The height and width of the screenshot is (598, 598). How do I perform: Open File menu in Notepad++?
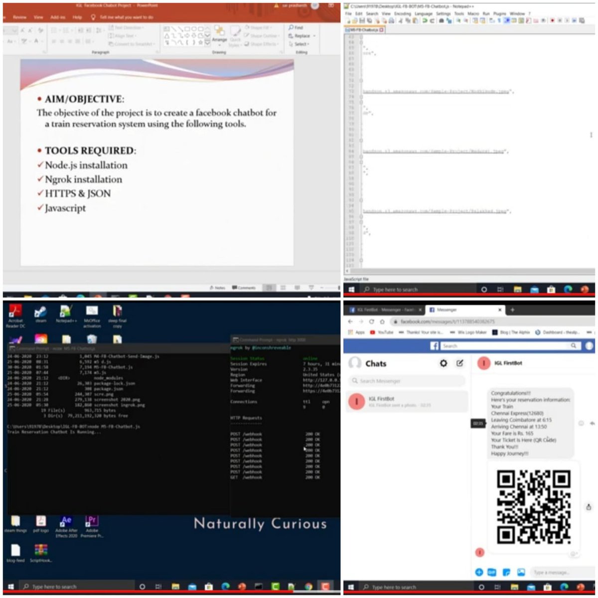(349, 13)
